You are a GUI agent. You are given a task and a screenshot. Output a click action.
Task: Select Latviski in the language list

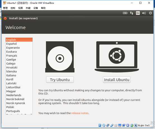19,83
